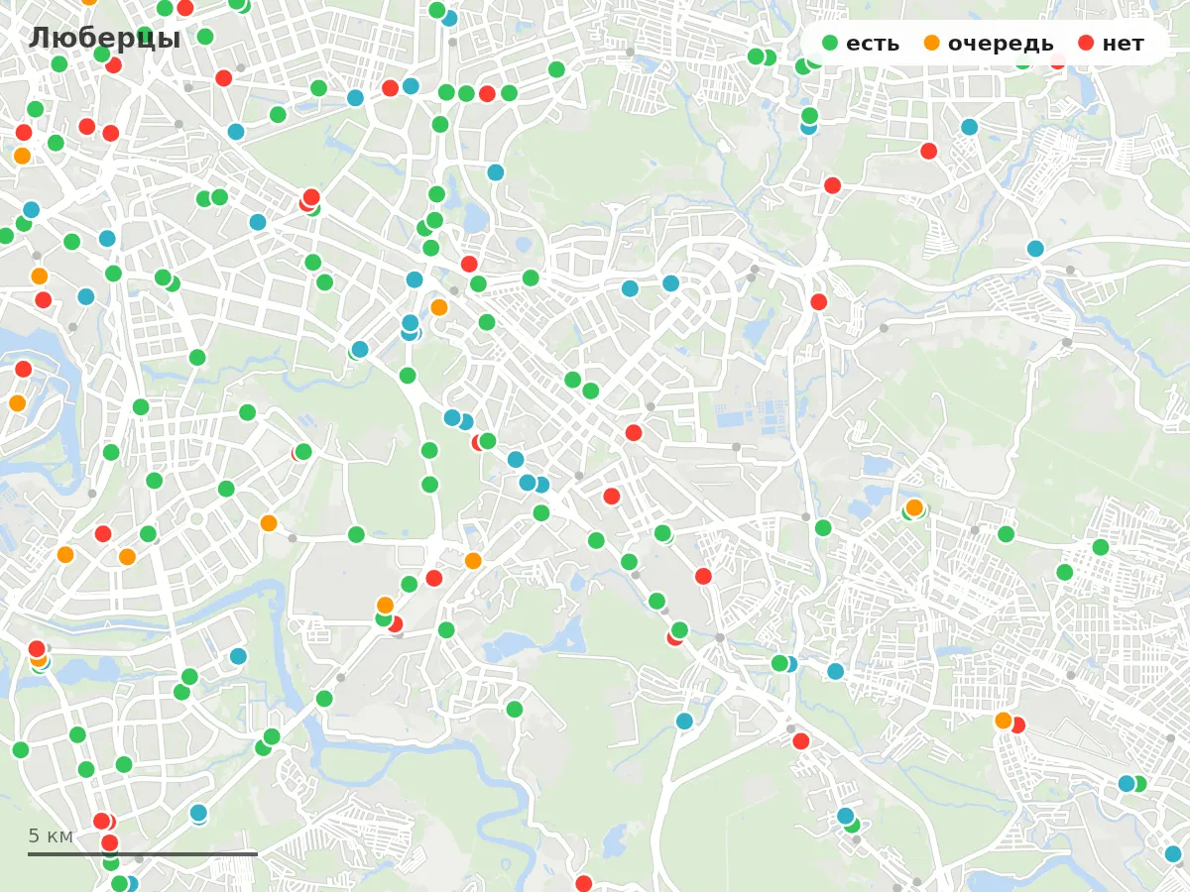The height and width of the screenshot is (892, 1190).
Task: Select the "нет" legend label
Action: tap(1123, 44)
